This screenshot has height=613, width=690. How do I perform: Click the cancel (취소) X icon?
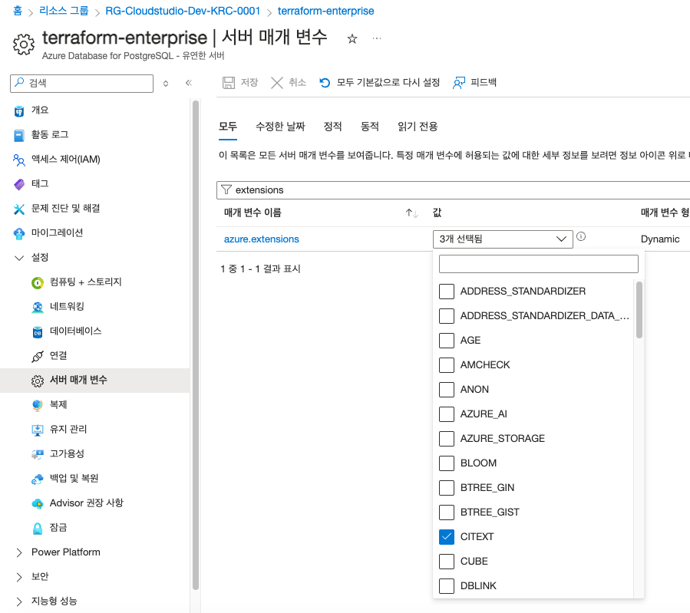(277, 83)
